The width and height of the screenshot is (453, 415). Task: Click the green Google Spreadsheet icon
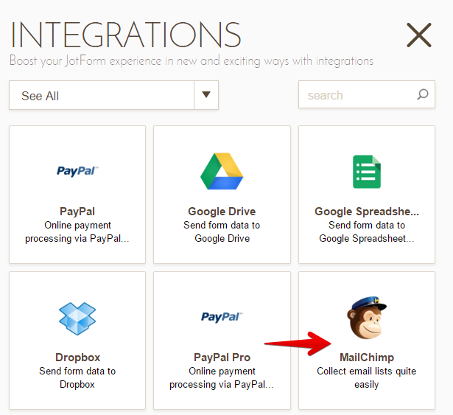(x=366, y=171)
